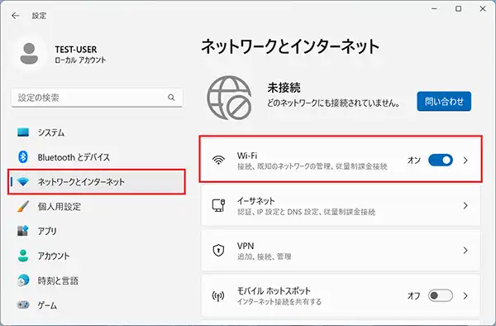Open the イーサネット row label
496x326 pixels.
(256, 201)
